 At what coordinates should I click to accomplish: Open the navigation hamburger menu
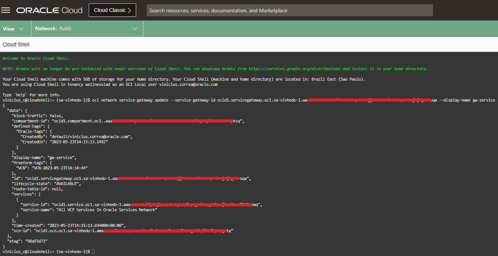pos(6,10)
